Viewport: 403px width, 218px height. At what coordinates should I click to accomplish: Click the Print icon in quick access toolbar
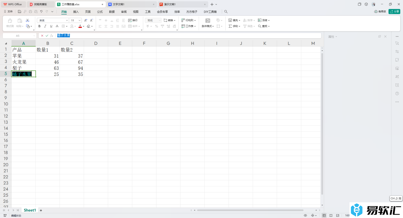(x=30, y=12)
